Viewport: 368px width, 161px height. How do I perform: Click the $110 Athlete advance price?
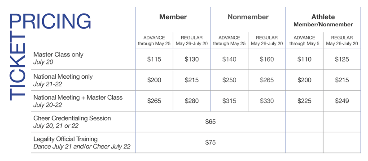coord(304,59)
